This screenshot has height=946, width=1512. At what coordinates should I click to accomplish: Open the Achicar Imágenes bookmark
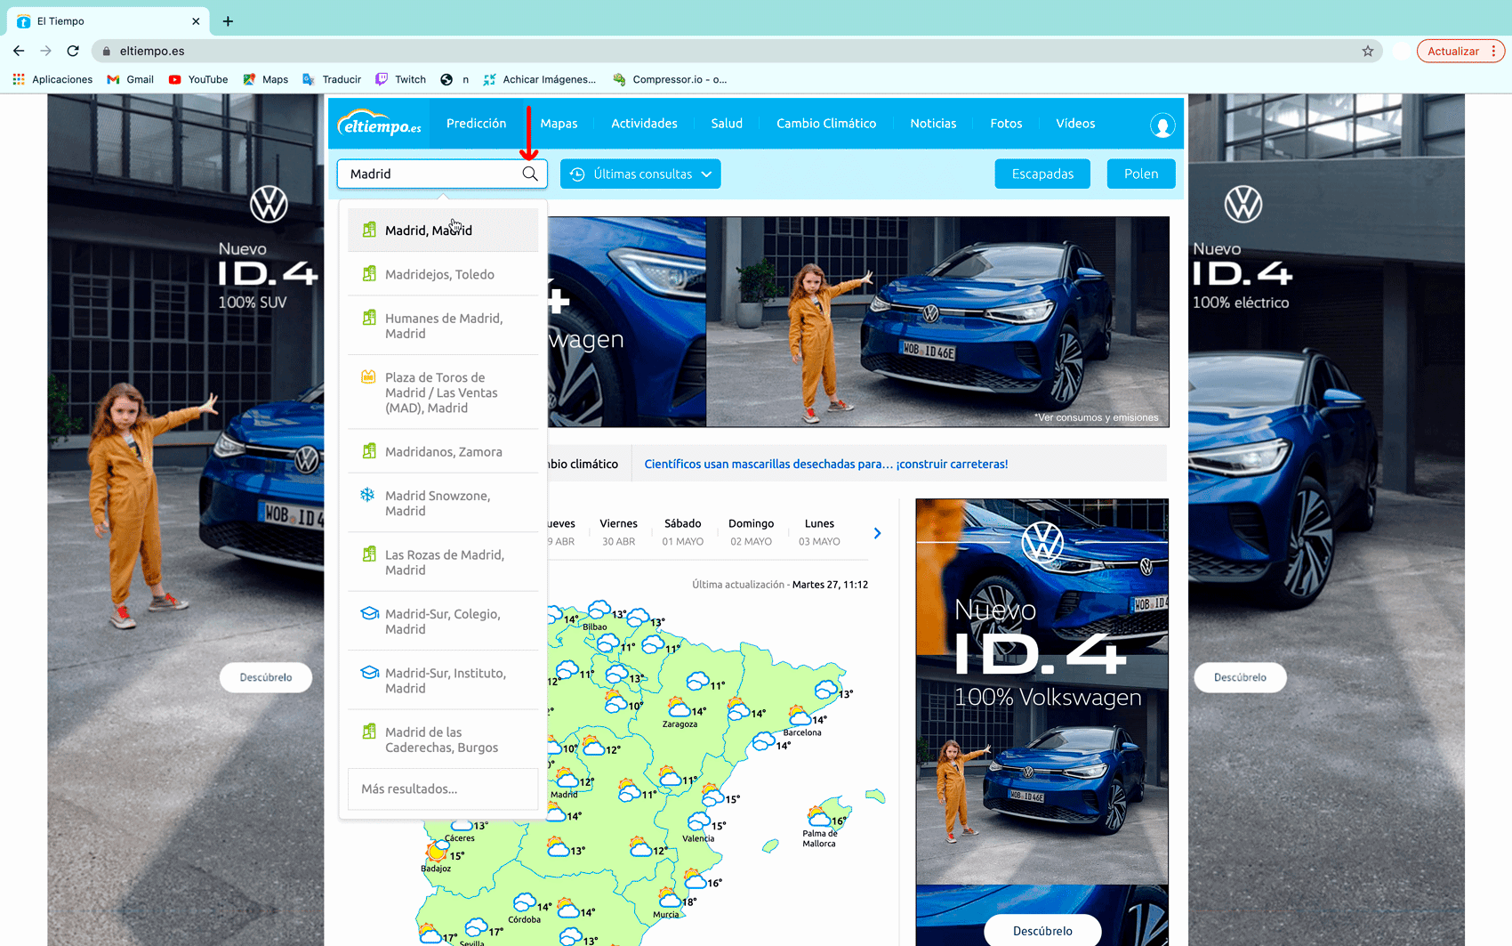tap(540, 79)
